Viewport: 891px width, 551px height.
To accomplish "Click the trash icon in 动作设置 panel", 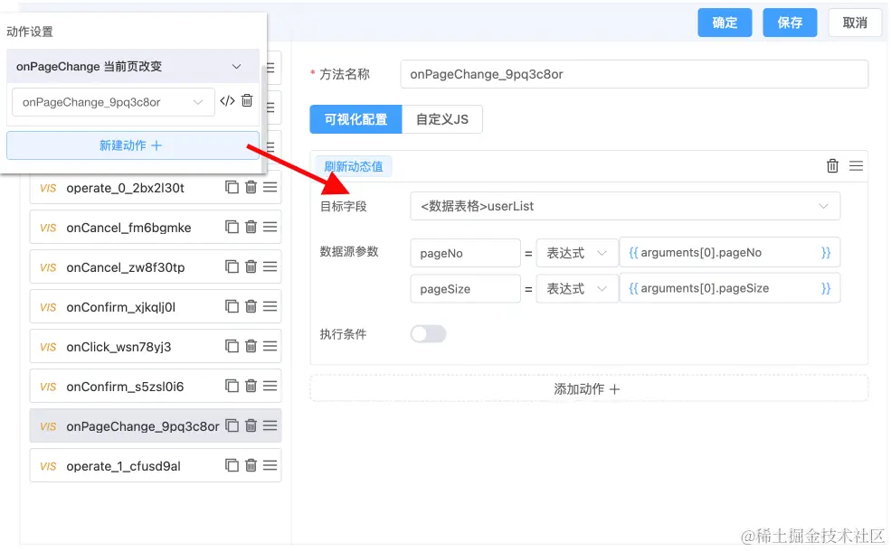I will 246,102.
